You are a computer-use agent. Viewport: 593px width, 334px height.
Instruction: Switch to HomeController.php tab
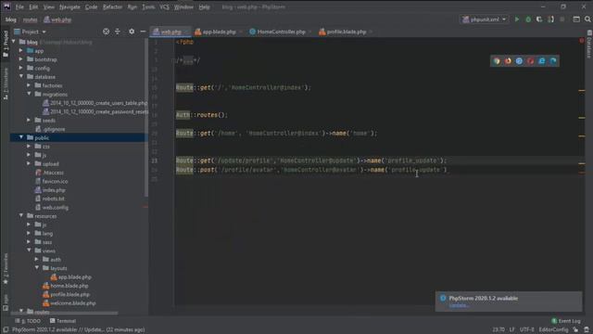point(281,32)
